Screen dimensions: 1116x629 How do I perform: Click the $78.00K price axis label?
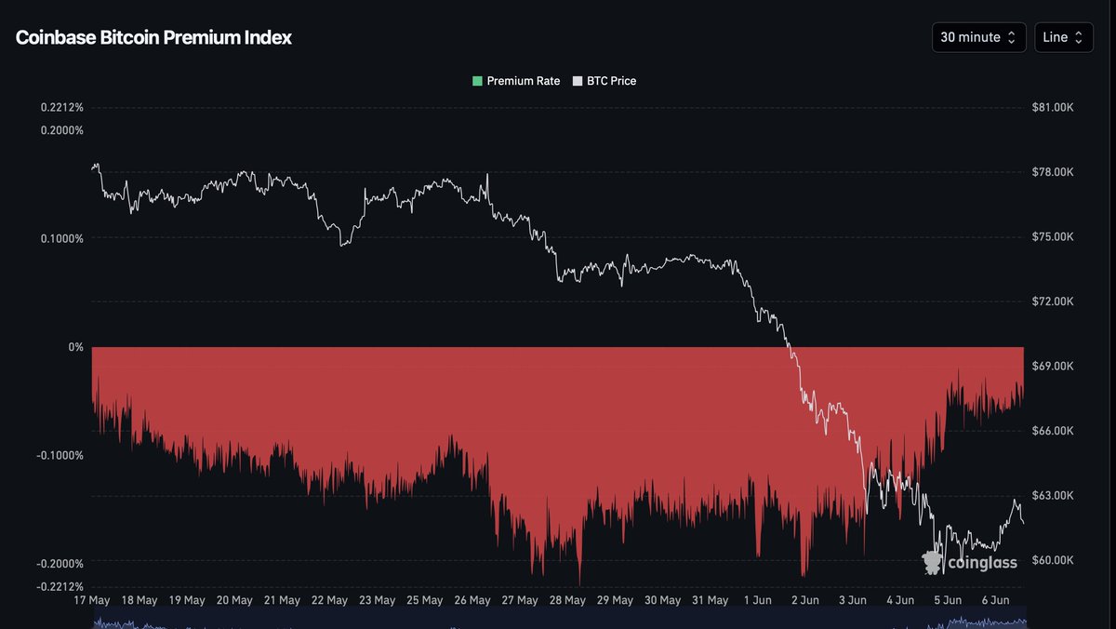coord(1053,172)
